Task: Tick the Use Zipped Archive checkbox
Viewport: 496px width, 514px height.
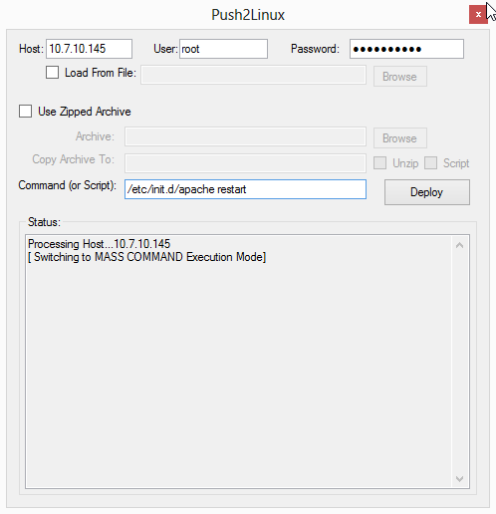Action: (x=25, y=112)
